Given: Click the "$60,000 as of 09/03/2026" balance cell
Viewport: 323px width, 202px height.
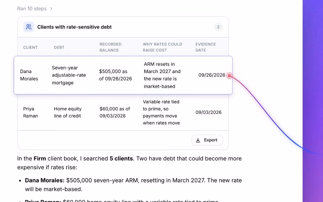Looking at the screenshot, I should [115, 112].
